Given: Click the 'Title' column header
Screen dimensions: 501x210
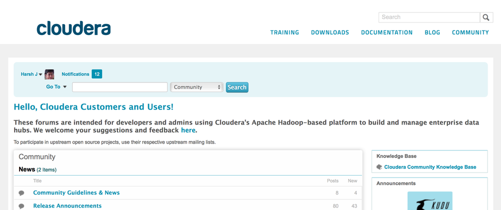Looking at the screenshot, I should pyautogui.click(x=38, y=180).
